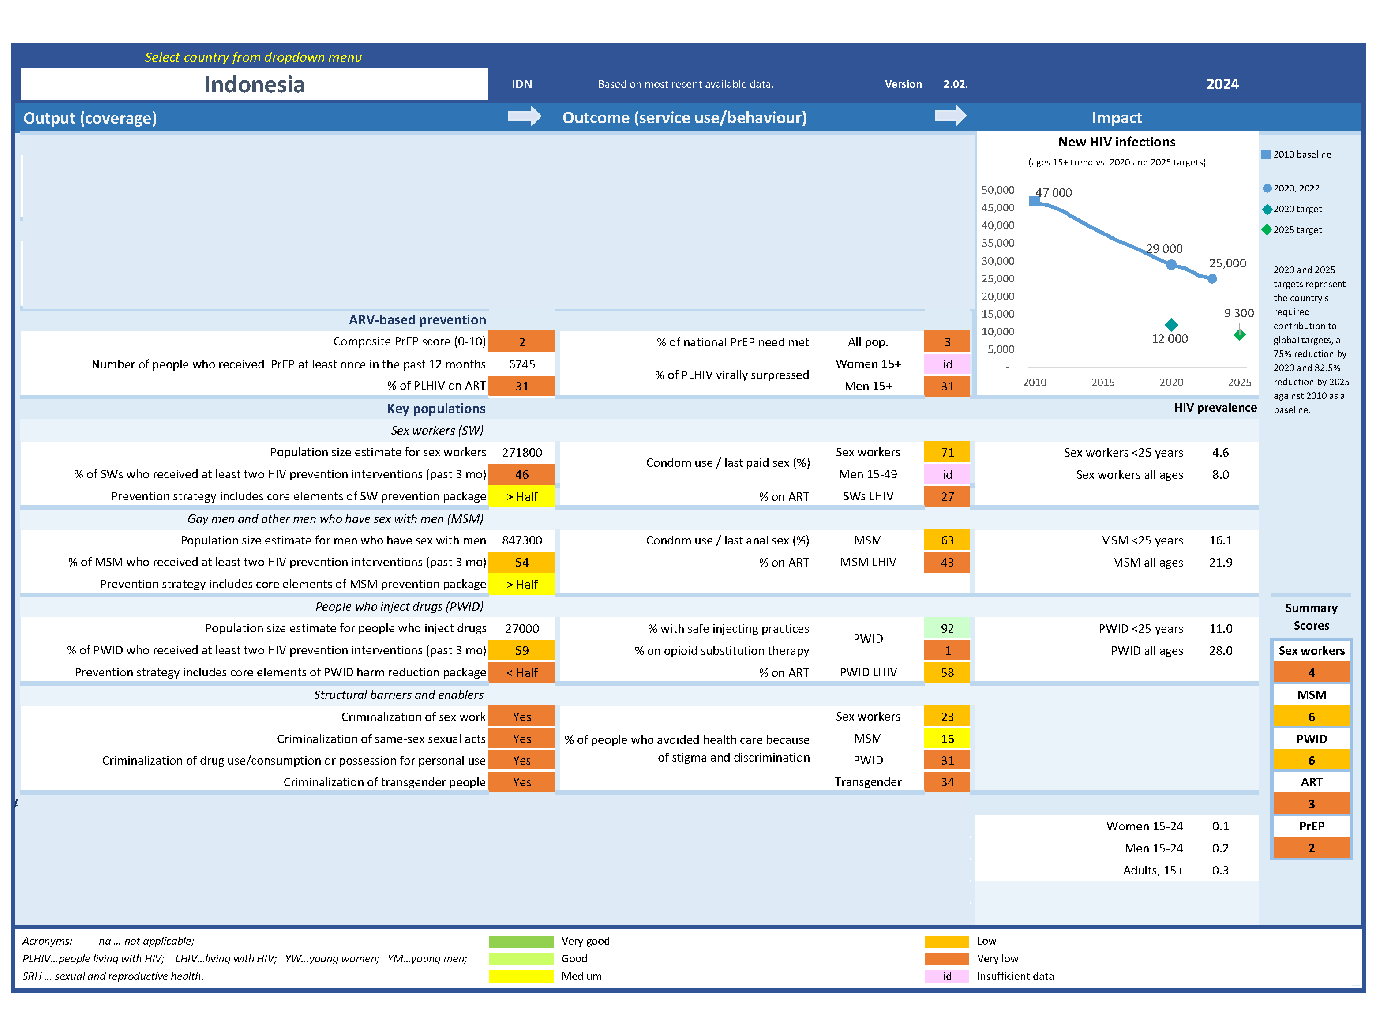Click the arrow icon after Output (coverage)
This screenshot has width=1376, height=1032.
click(x=525, y=116)
